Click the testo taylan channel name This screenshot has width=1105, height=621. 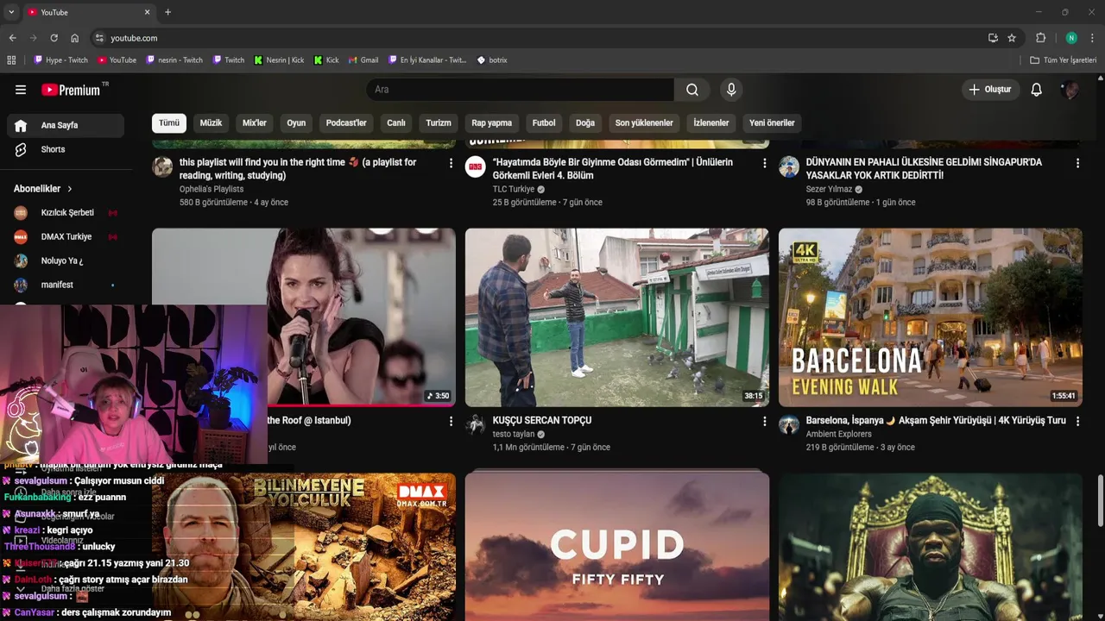[514, 434]
